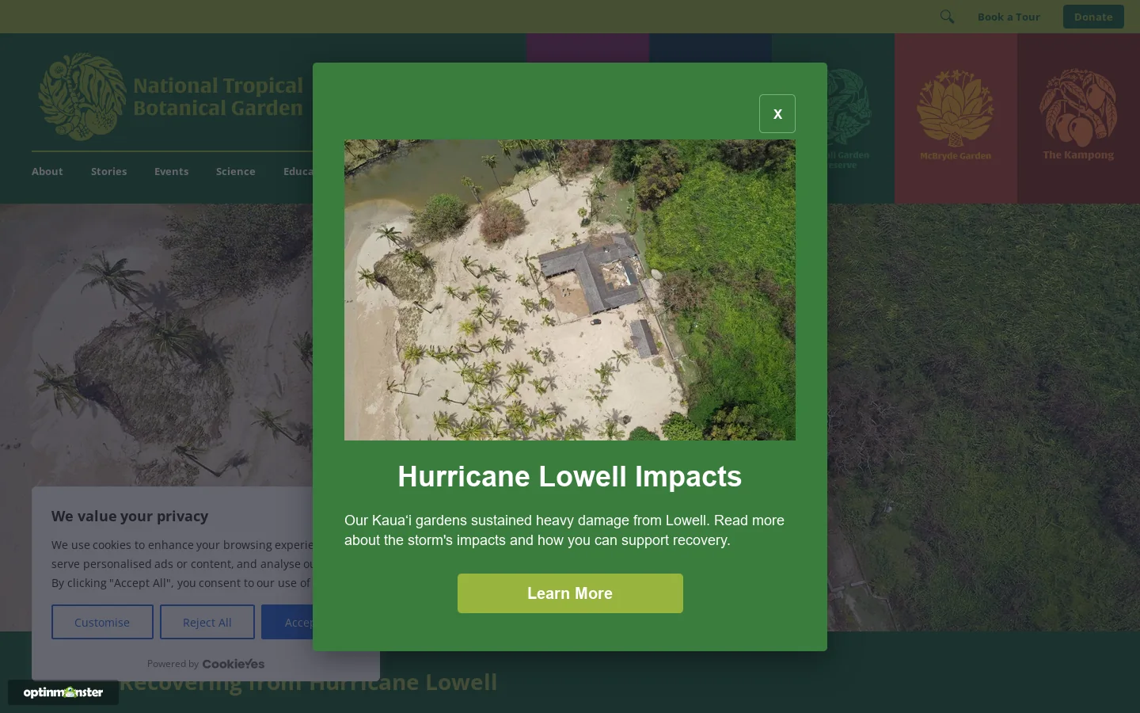The height and width of the screenshot is (713, 1140).
Task: Close the Hurricane Lowell popup with X
Action: tap(777, 114)
